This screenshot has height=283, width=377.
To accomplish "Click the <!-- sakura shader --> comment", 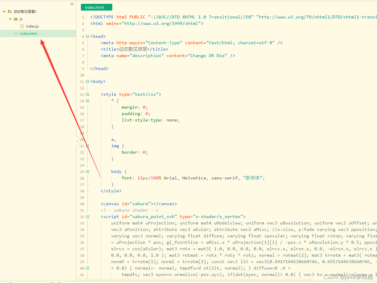I will click(x=130, y=210).
